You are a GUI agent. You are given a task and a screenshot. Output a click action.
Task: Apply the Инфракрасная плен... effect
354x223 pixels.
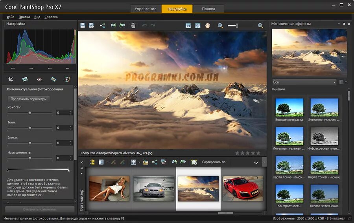pyautogui.click(x=324, y=136)
